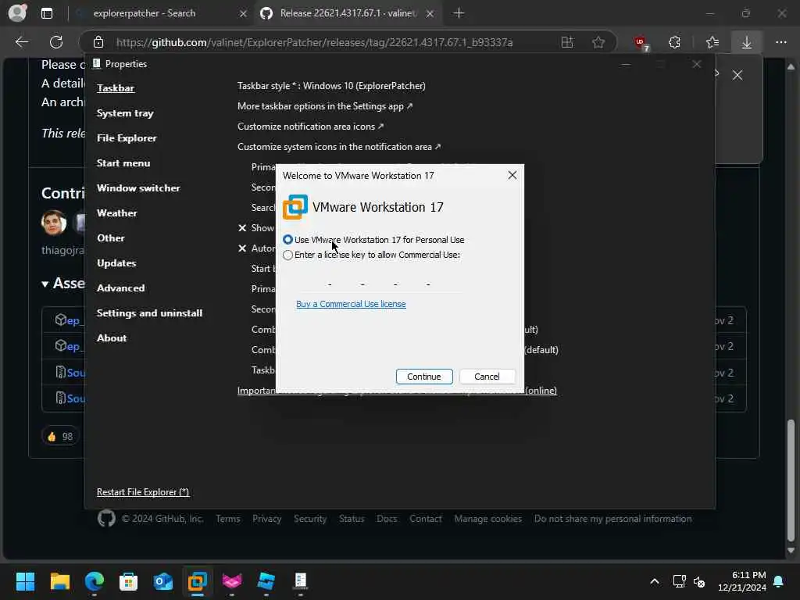The height and width of the screenshot is (600, 800).
Task: Open split screen icon in address bar
Action: [567, 42]
